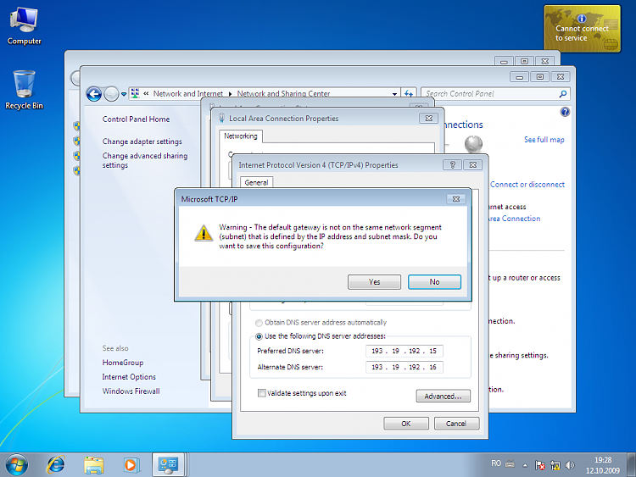Screen dimensions: 636x477
Task: Click search magnifier in Control Panel
Action: [x=562, y=93]
